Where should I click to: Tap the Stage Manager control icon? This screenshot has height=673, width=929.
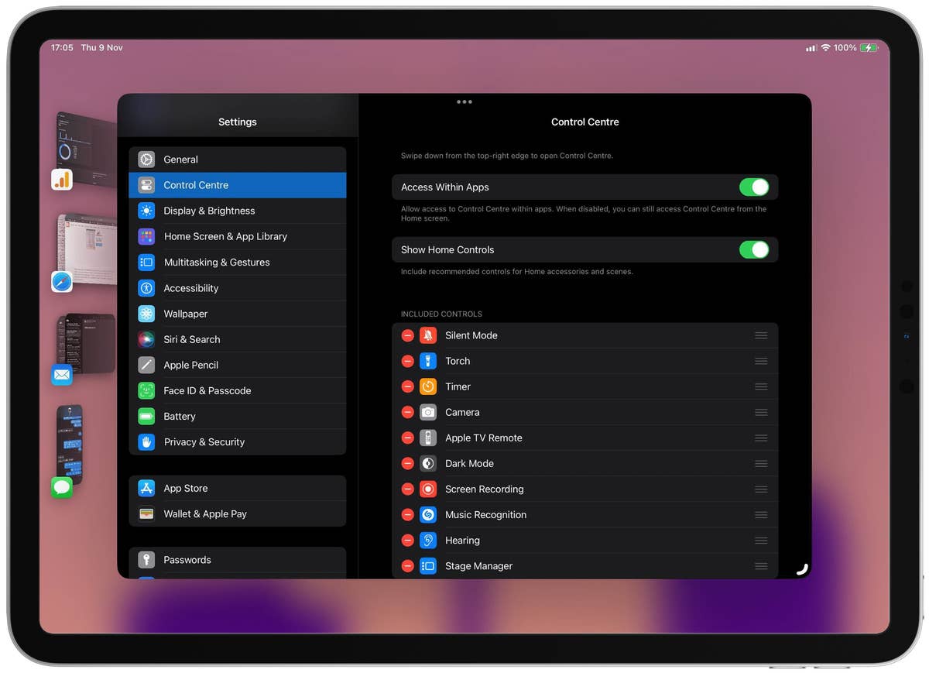(428, 565)
